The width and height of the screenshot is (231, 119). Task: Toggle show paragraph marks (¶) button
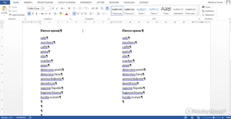tap(108, 8)
